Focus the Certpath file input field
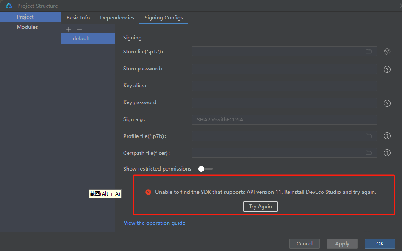This screenshot has width=402, height=251. pyautogui.click(x=284, y=153)
